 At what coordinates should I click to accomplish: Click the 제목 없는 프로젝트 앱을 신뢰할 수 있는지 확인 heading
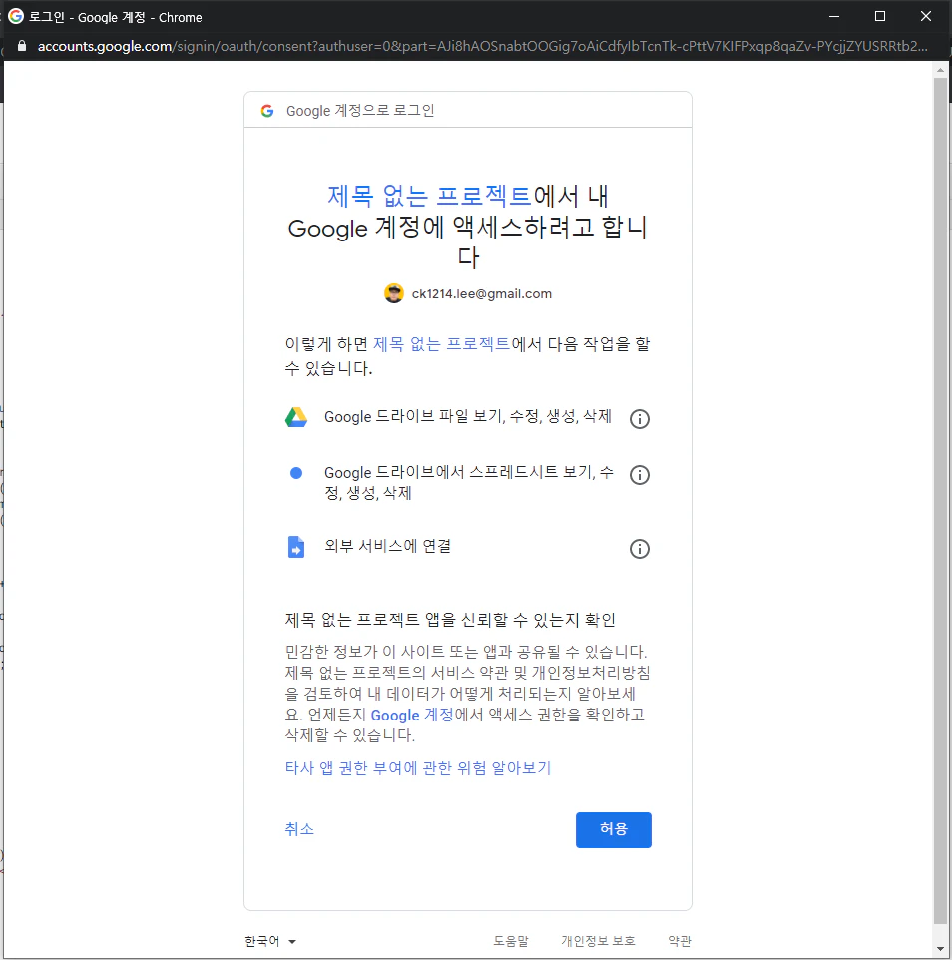click(450, 620)
